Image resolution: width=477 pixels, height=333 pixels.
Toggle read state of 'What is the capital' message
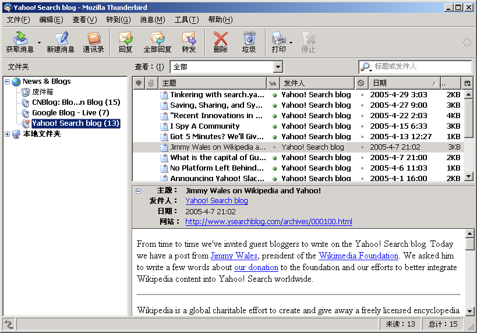[274, 158]
